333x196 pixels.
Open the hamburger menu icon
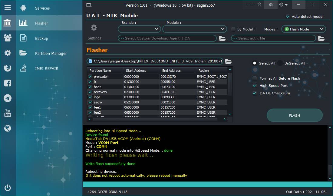coord(8,8)
